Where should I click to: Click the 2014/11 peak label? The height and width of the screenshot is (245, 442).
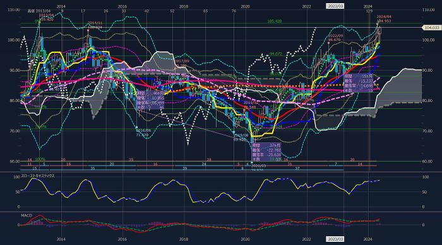pyautogui.click(x=95, y=25)
